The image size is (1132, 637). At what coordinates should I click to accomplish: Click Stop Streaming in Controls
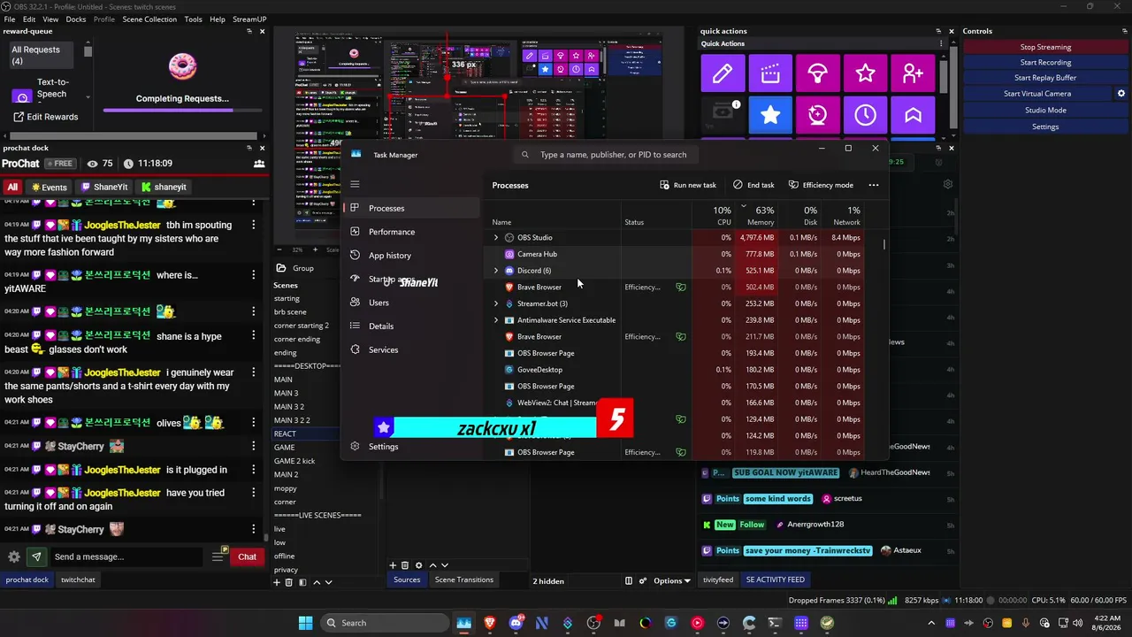[1045, 48]
